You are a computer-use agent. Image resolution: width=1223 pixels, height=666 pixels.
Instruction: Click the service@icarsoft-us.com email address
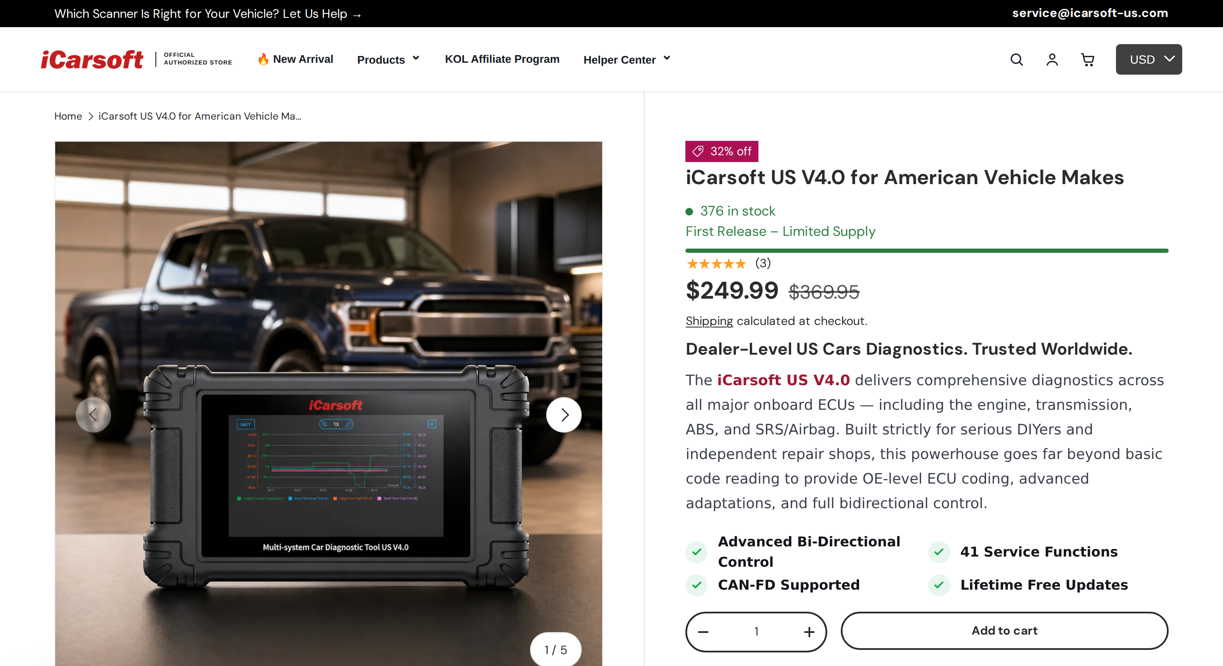point(1090,13)
